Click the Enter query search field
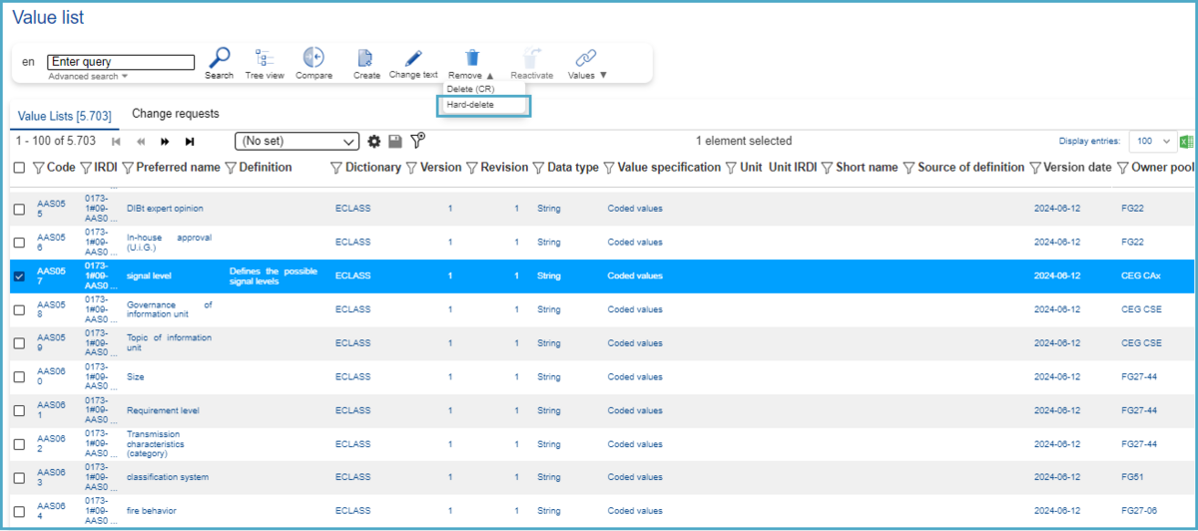Screen dimensions: 1198x531 tap(121, 62)
